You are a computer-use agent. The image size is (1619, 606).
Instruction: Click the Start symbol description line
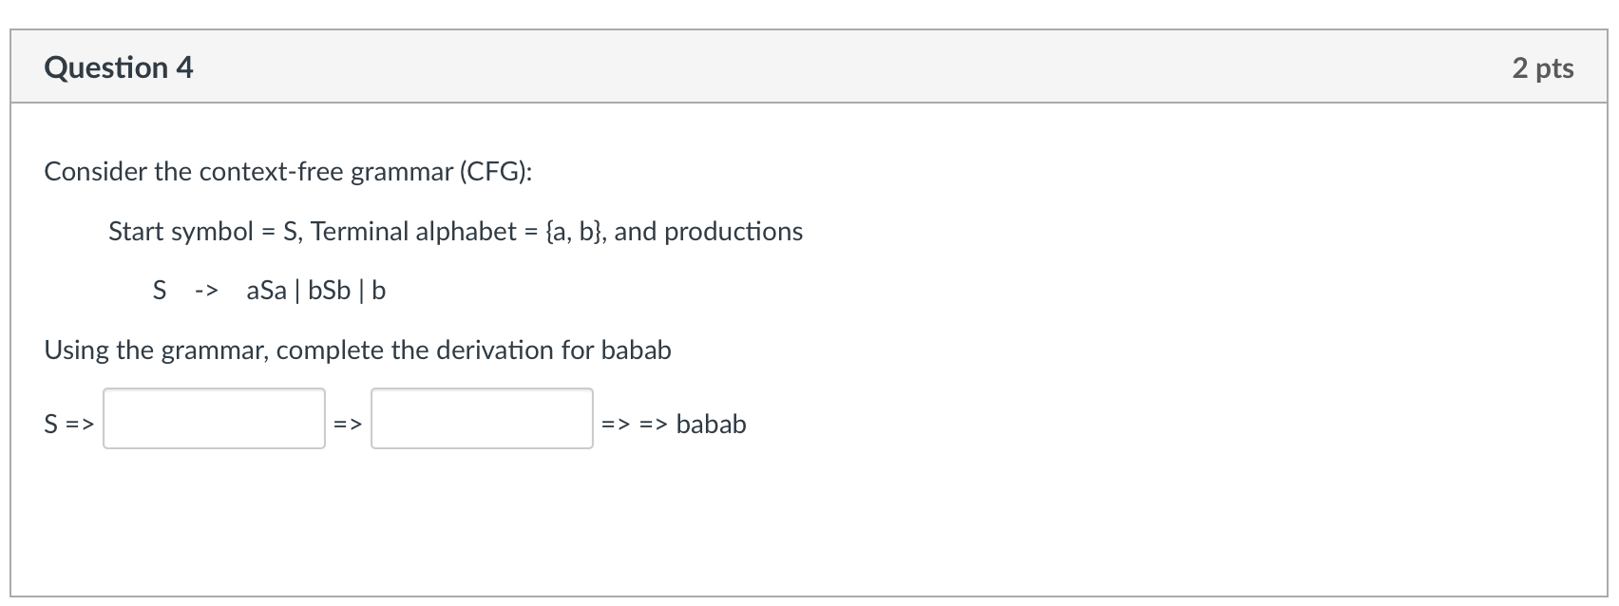[x=454, y=231]
